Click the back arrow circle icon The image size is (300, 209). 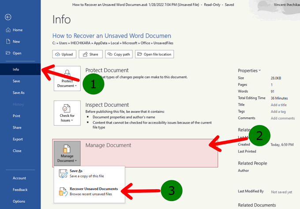[8, 17]
